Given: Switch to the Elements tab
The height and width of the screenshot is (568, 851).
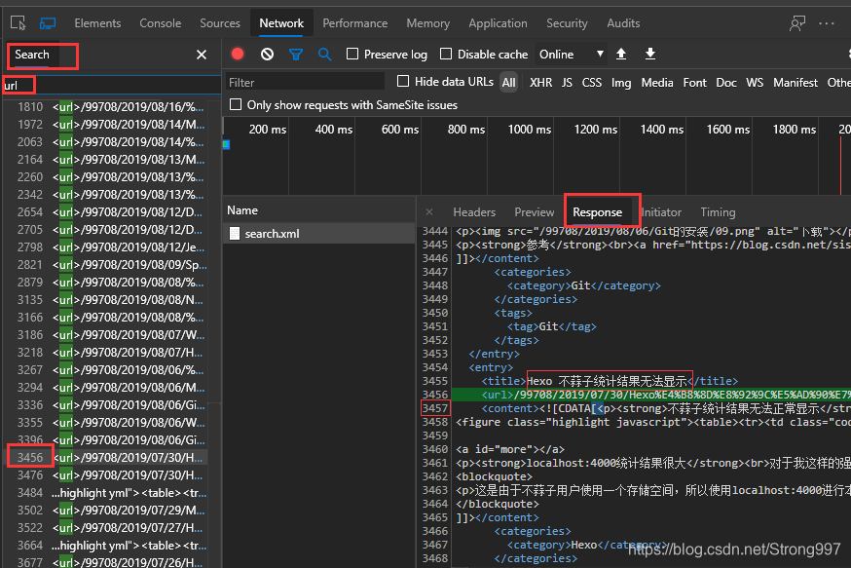Looking at the screenshot, I should 97,23.
